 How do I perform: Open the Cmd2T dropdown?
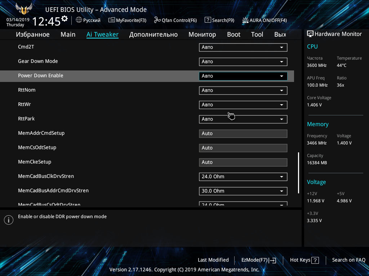click(x=243, y=47)
